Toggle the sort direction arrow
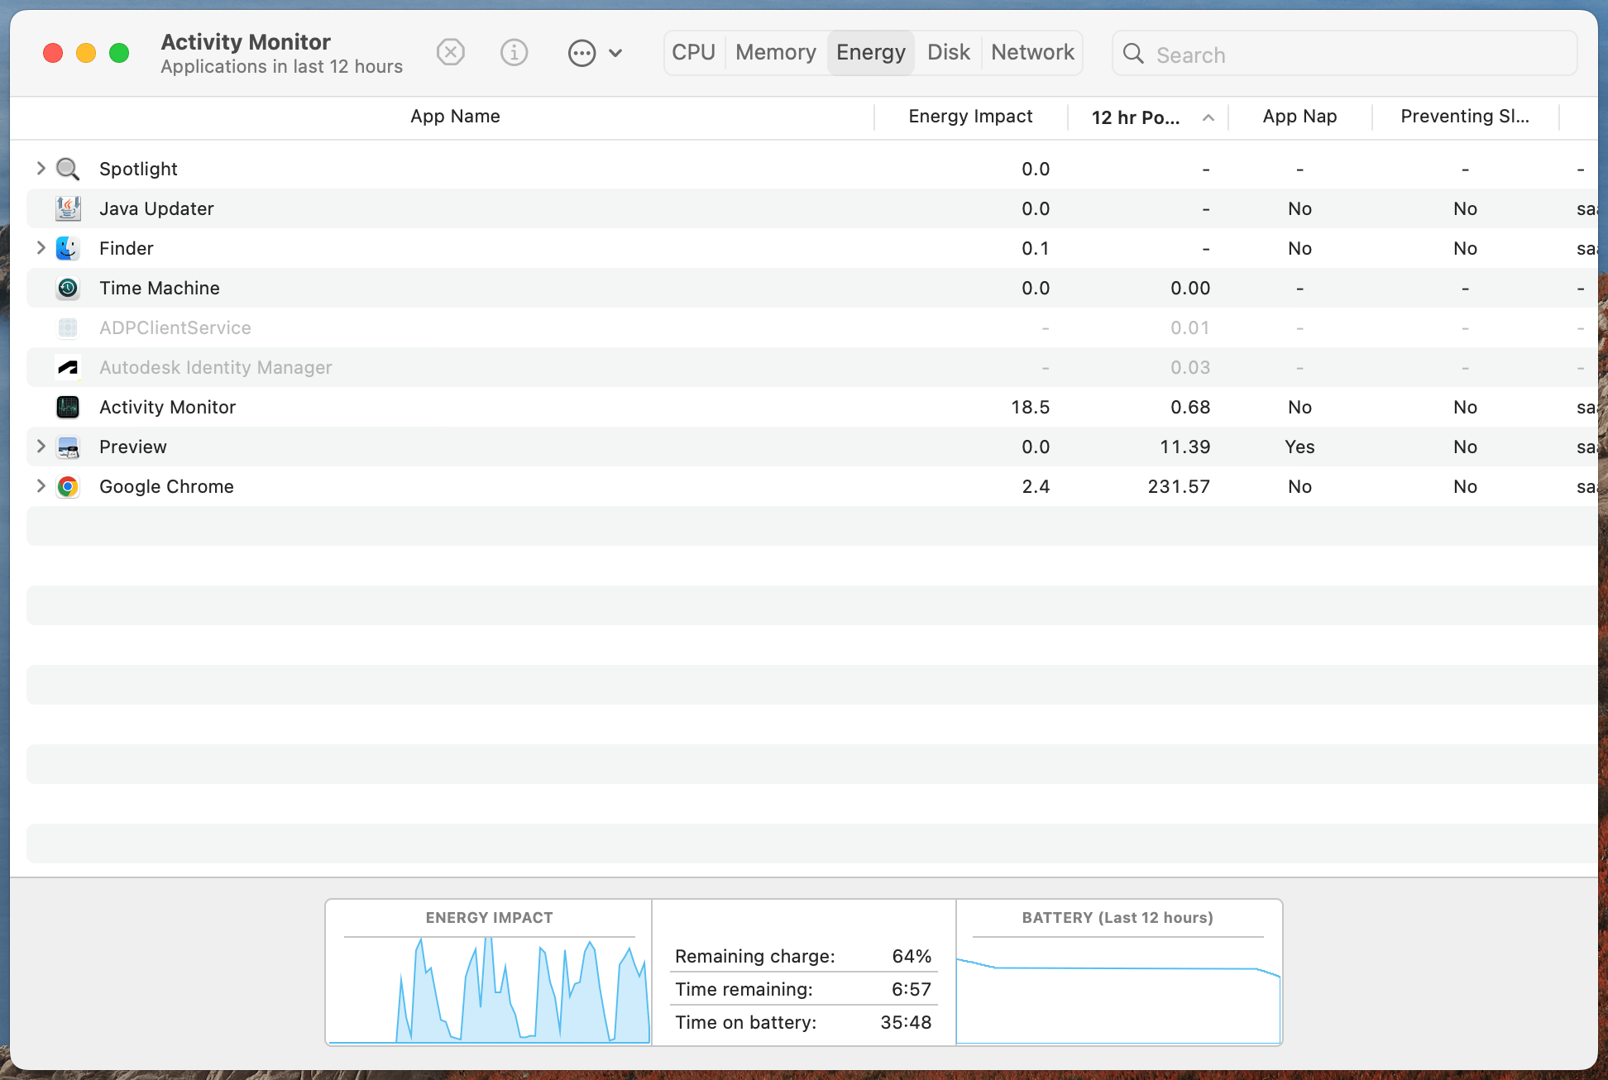This screenshot has width=1608, height=1080. coord(1208,117)
